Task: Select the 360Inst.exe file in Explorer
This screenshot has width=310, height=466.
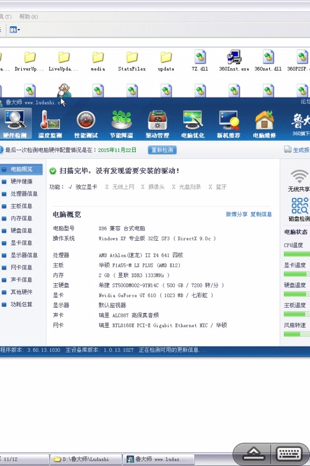Action: point(234,61)
